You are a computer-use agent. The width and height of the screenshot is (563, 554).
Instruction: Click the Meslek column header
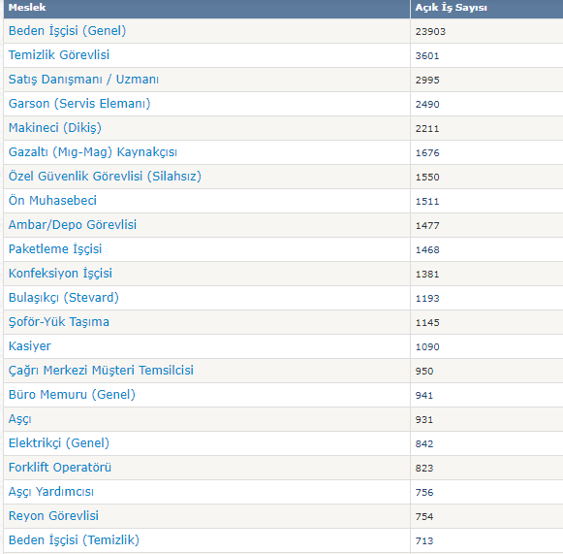coord(27,8)
